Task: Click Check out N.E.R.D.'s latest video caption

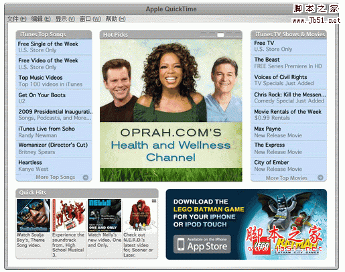Action: coord(139,245)
